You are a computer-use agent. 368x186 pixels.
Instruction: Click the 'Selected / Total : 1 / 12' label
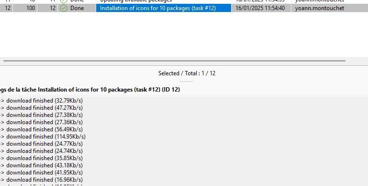(x=187, y=73)
